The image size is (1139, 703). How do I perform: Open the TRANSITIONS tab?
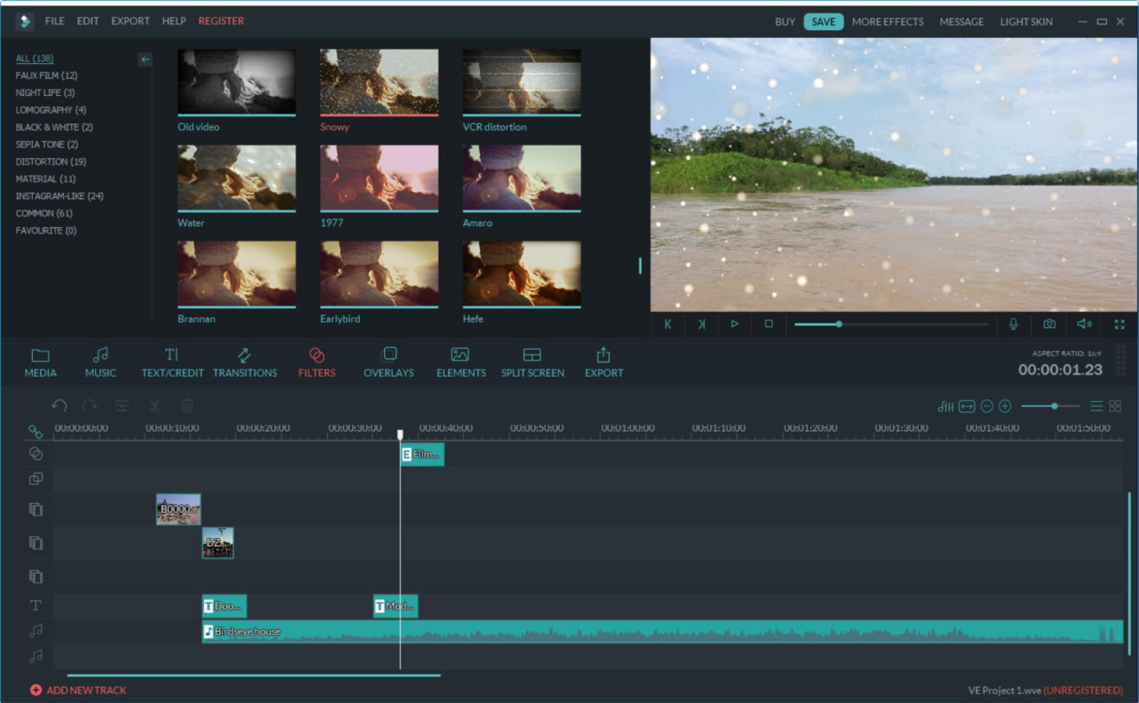pyautogui.click(x=245, y=363)
